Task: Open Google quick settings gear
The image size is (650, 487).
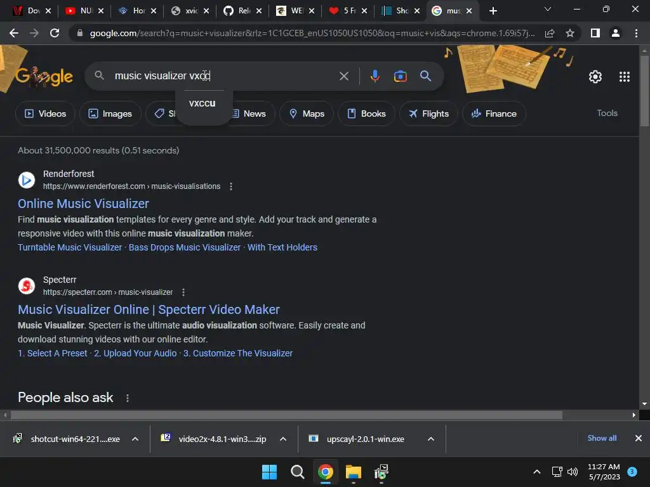Action: coord(595,77)
